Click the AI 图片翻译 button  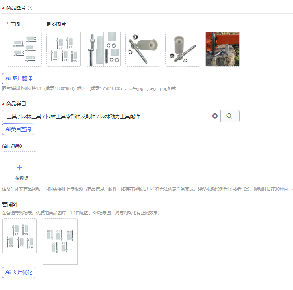[19, 79]
